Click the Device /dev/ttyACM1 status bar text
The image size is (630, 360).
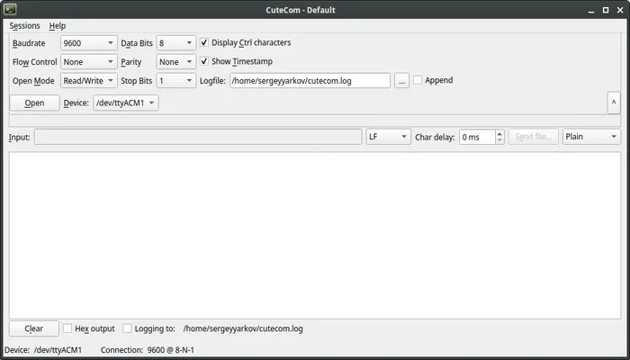43,350
